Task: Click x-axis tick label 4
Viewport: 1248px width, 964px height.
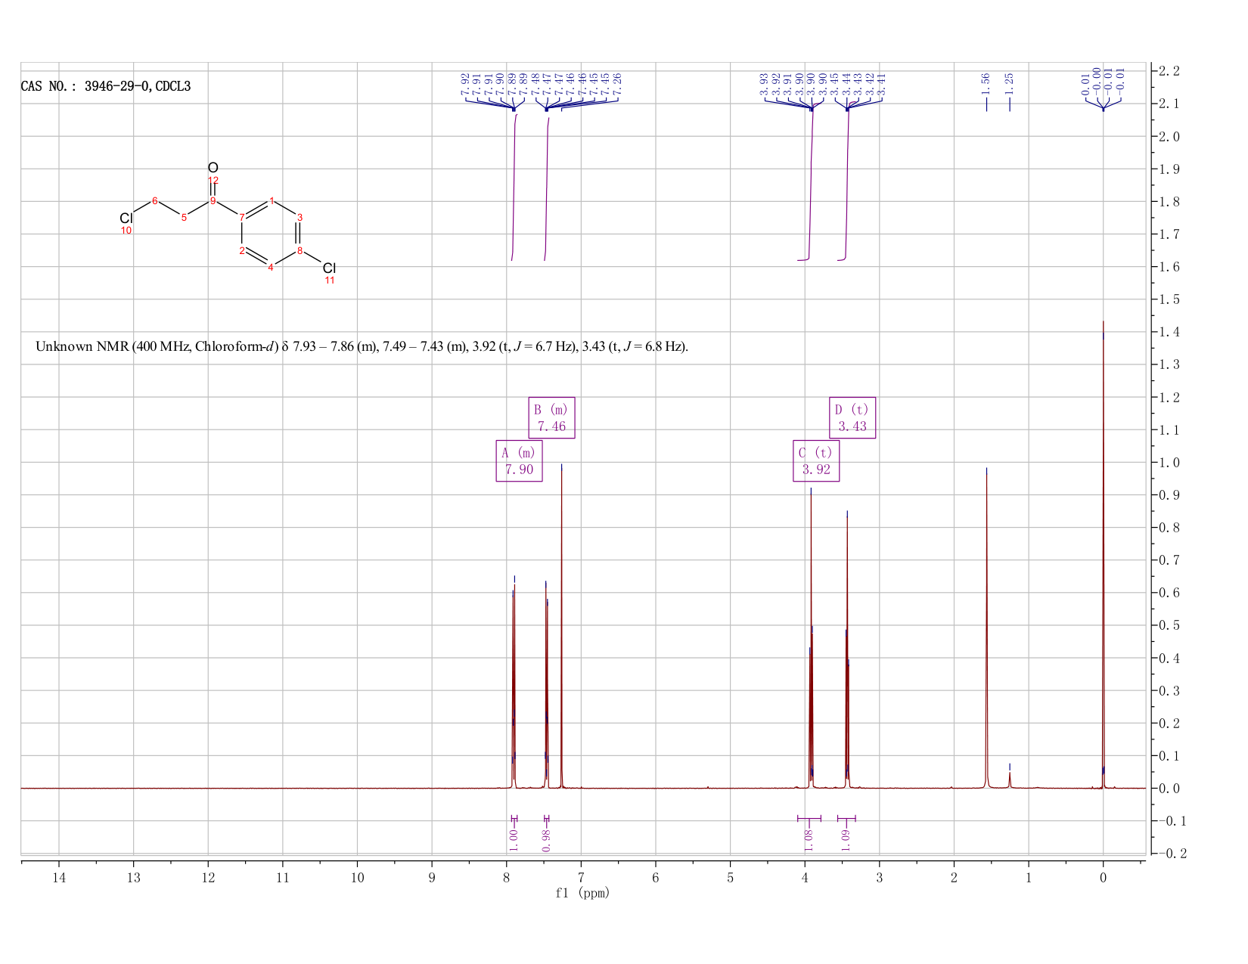Action: pos(805,878)
